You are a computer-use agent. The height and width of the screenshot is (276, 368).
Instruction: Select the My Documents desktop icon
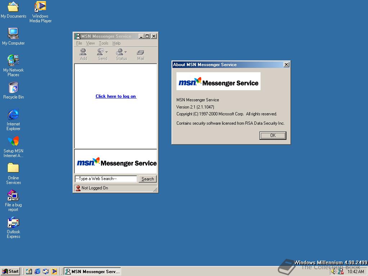[x=13, y=10]
